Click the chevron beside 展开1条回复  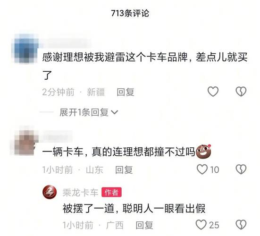114,112
